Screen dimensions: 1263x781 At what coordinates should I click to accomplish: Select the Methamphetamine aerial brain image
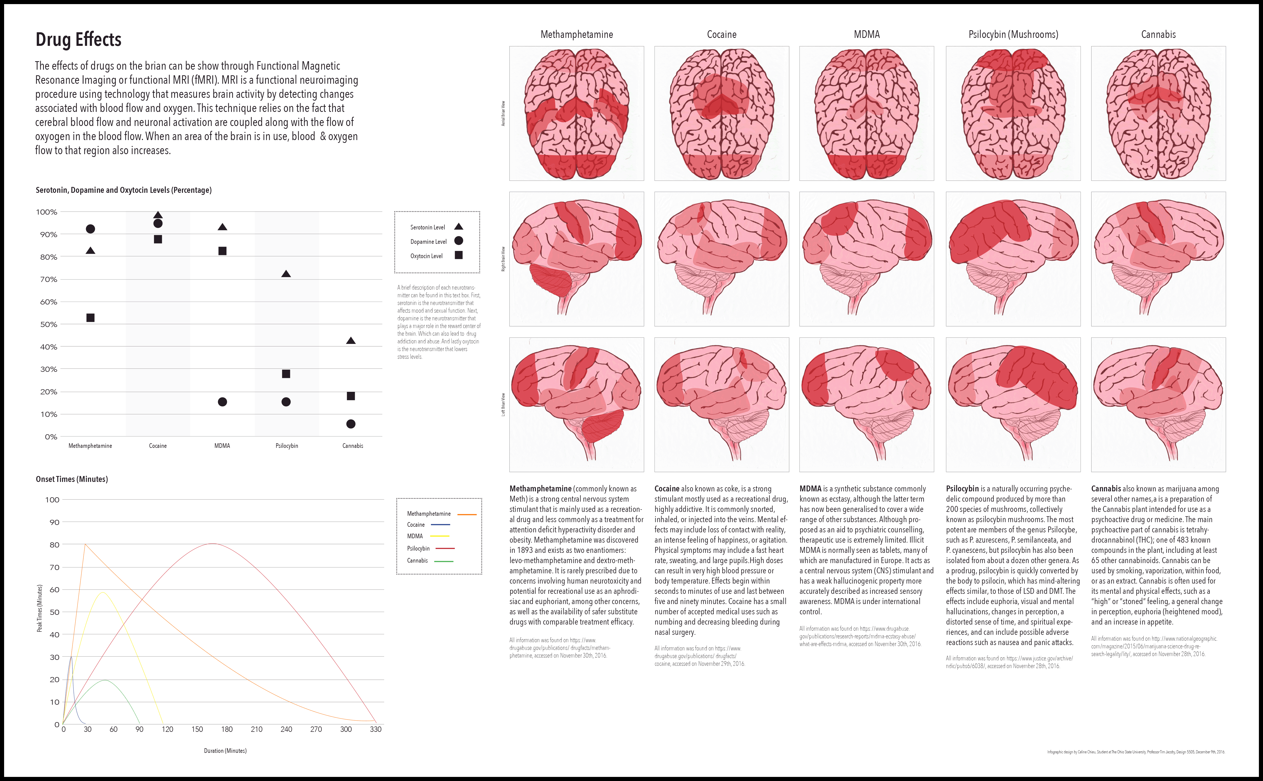click(x=576, y=114)
